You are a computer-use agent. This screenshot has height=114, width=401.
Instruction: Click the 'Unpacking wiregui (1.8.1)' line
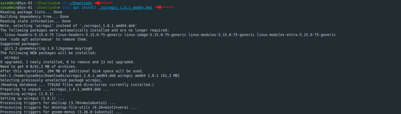coord(31,94)
